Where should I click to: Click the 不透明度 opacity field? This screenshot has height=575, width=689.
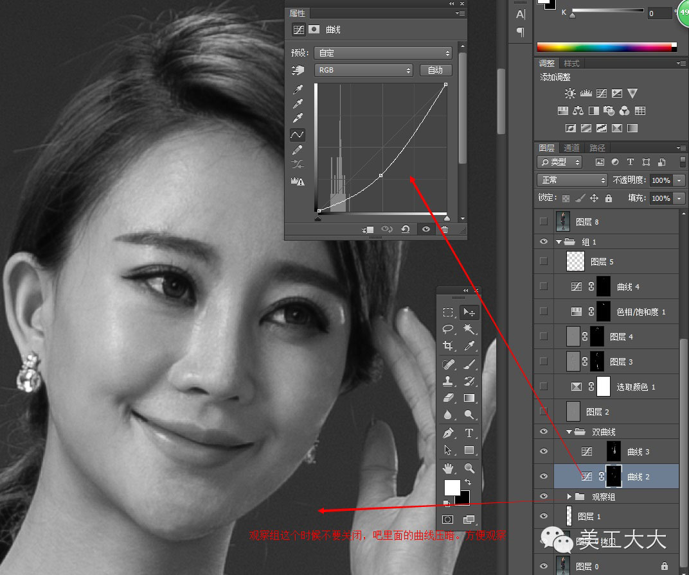pos(661,180)
